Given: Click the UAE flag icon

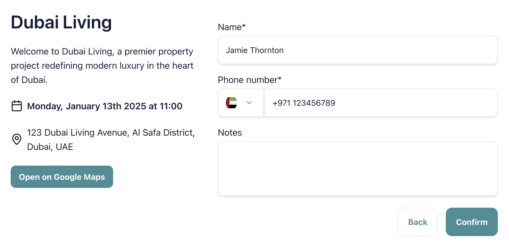Looking at the screenshot, I should [x=231, y=103].
